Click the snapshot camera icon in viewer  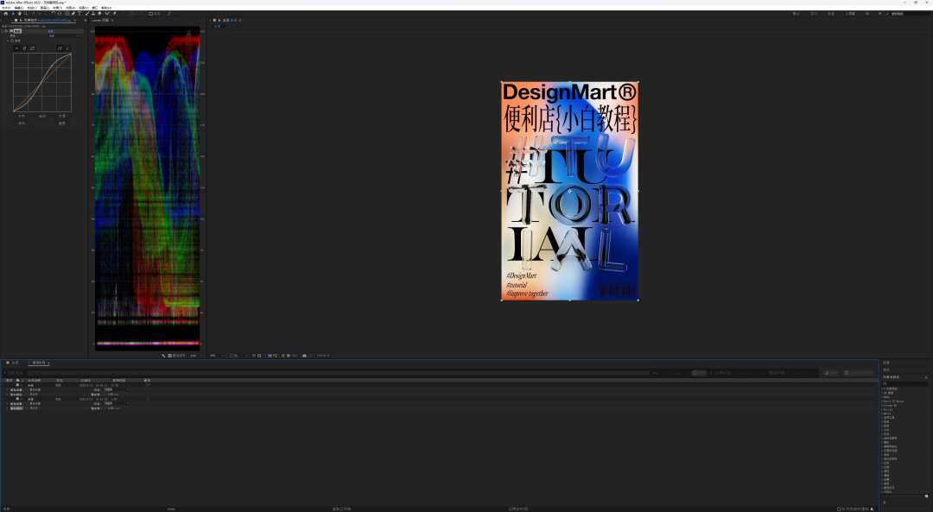(305, 356)
